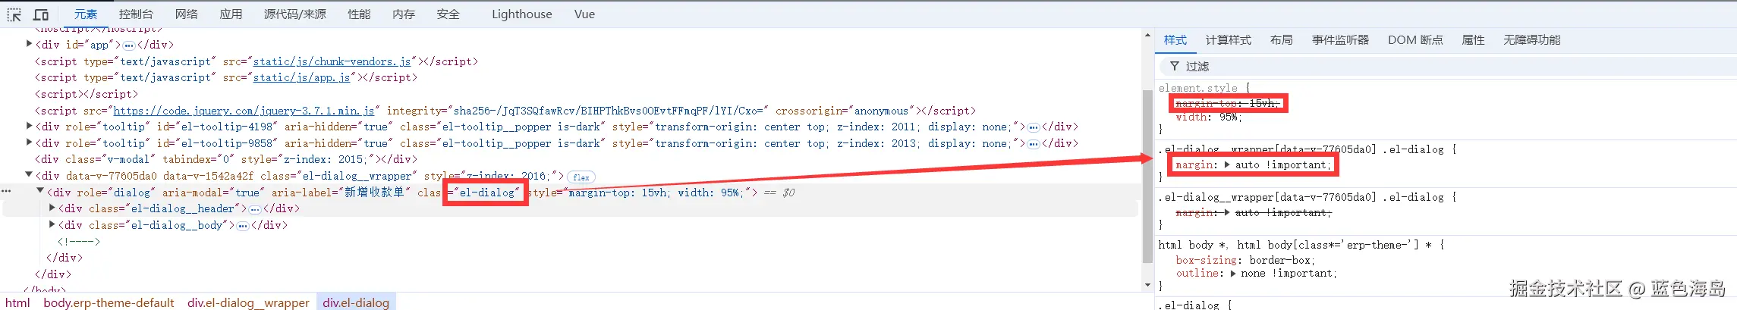Expand the active margin: auto !important shorthand
This screenshot has height=310, width=1737.
point(1226,164)
